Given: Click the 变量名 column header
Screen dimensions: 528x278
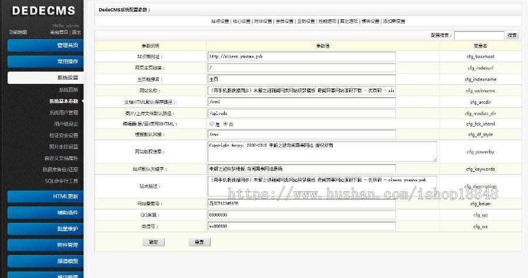Looking at the screenshot, I should click(x=480, y=46).
